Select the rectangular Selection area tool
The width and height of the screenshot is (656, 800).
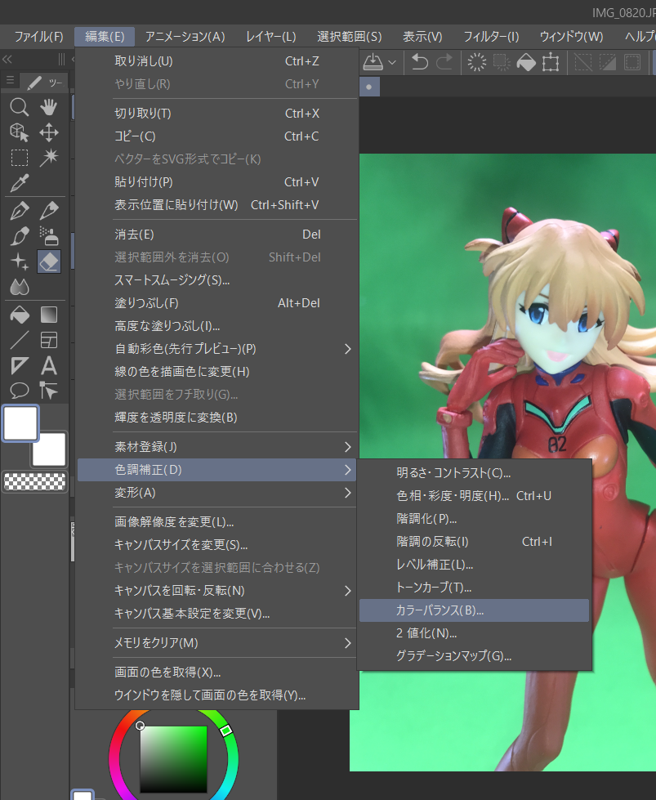[x=20, y=158]
